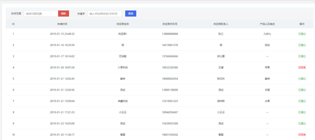
Task: Click phone number 18032320386
Action: [170, 68]
